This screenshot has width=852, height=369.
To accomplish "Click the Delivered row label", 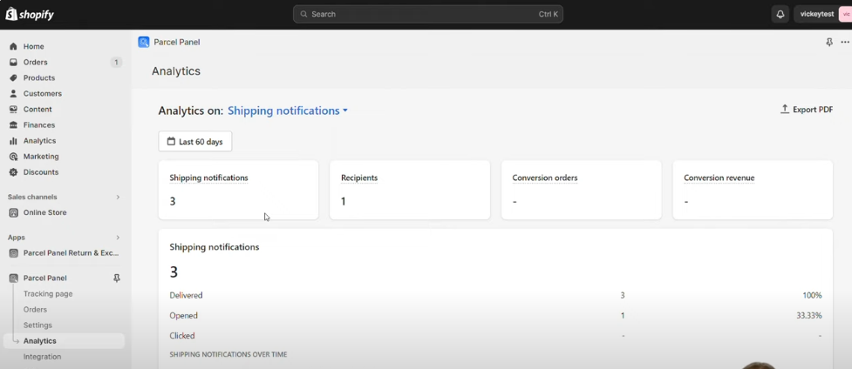I will tap(186, 296).
